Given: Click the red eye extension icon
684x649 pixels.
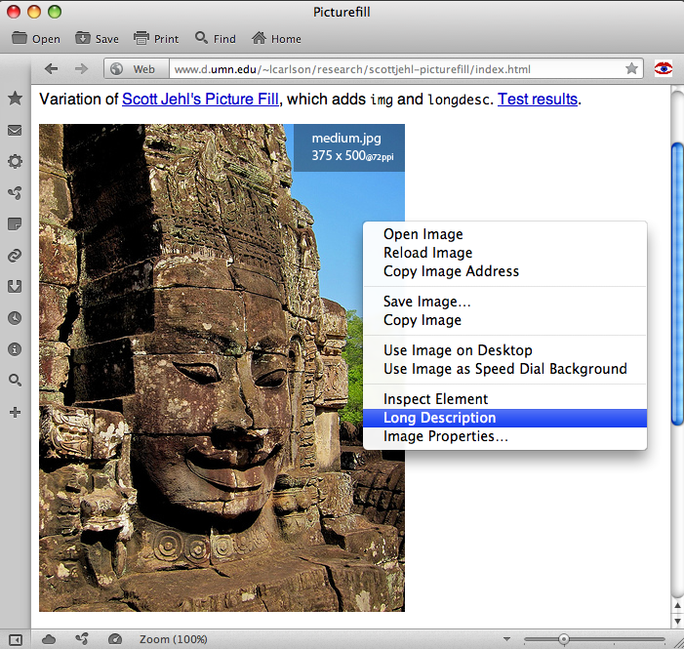Looking at the screenshot, I should [664, 68].
